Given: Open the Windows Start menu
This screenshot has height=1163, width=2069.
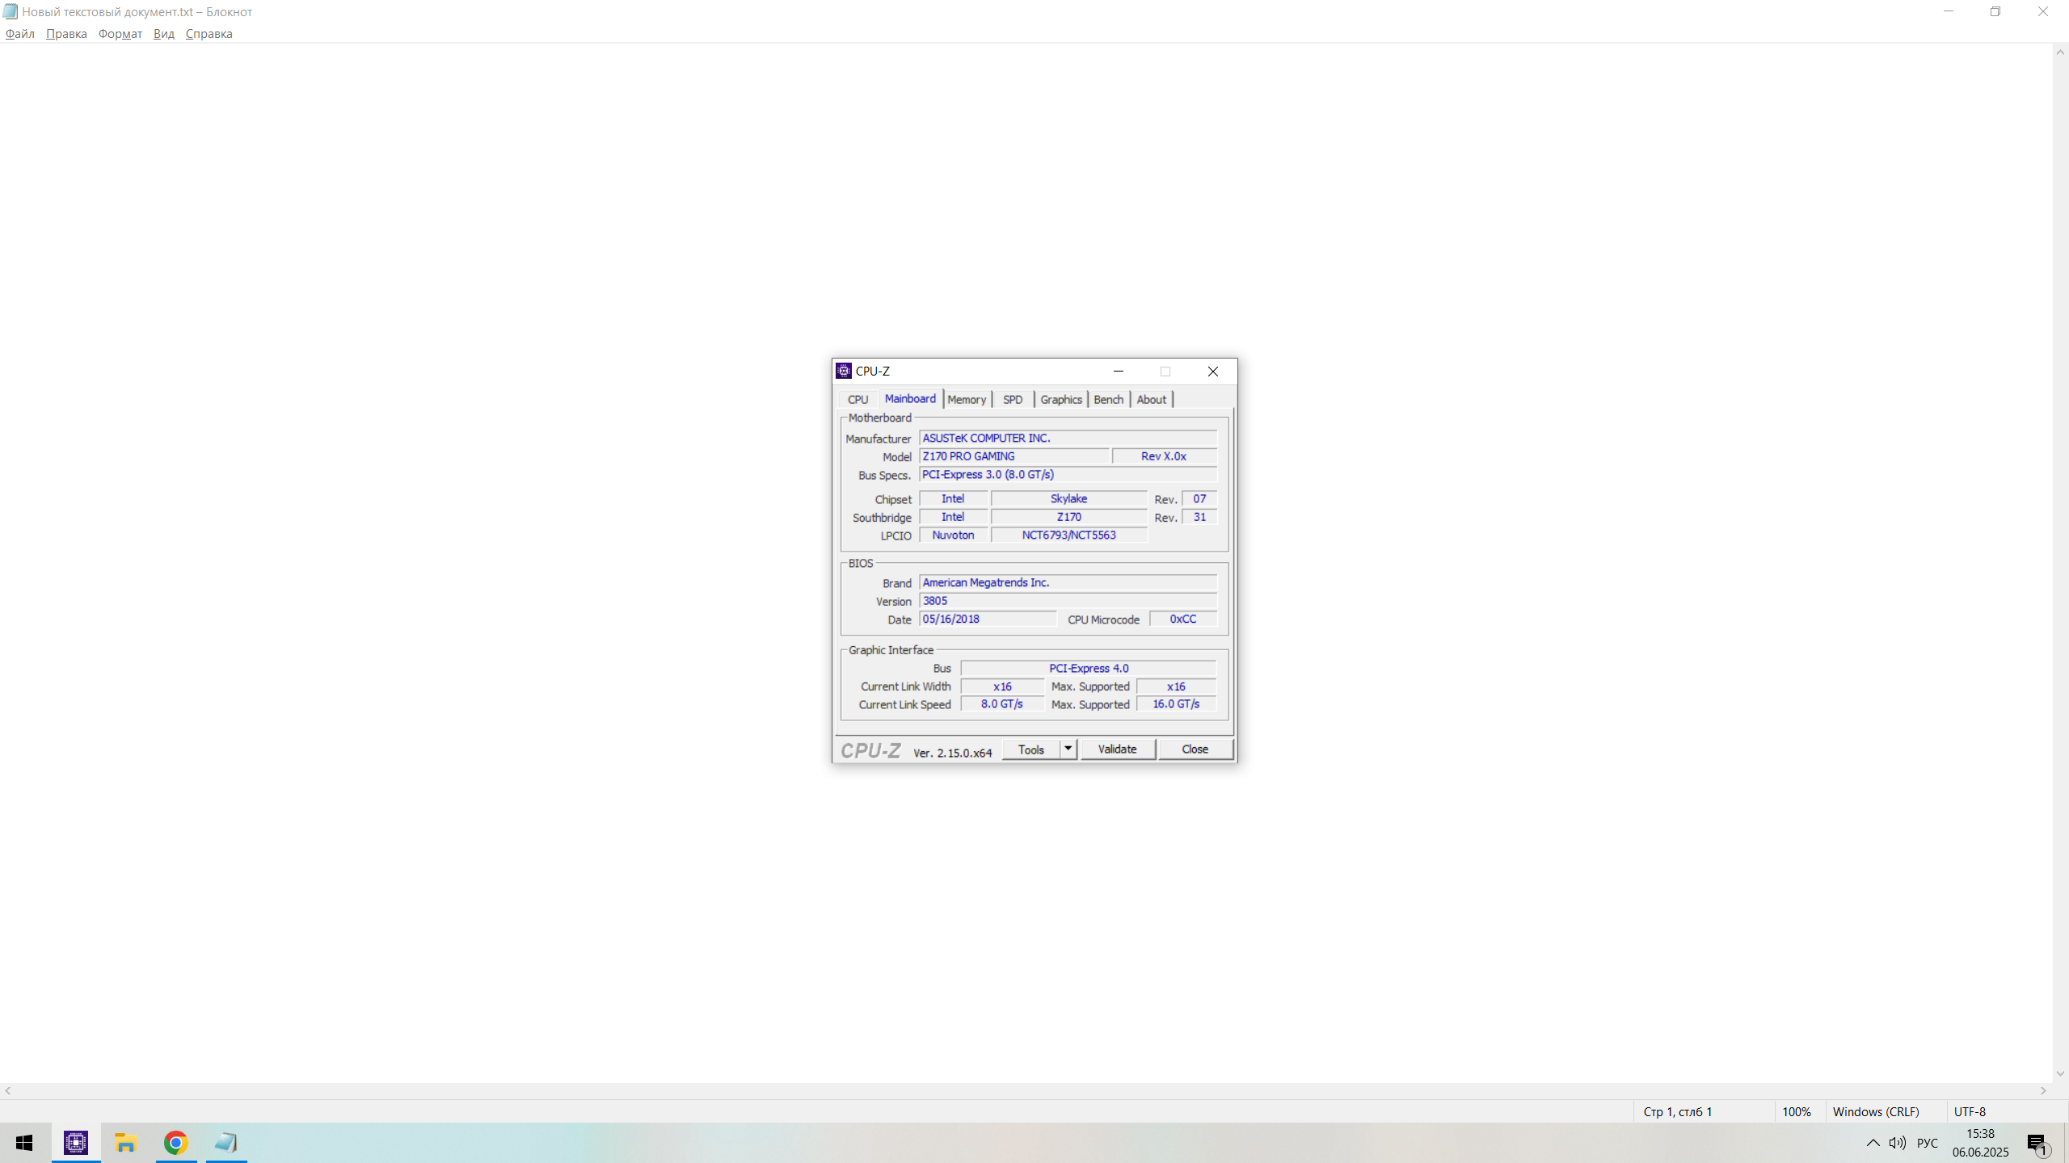Looking at the screenshot, I should [x=24, y=1143].
